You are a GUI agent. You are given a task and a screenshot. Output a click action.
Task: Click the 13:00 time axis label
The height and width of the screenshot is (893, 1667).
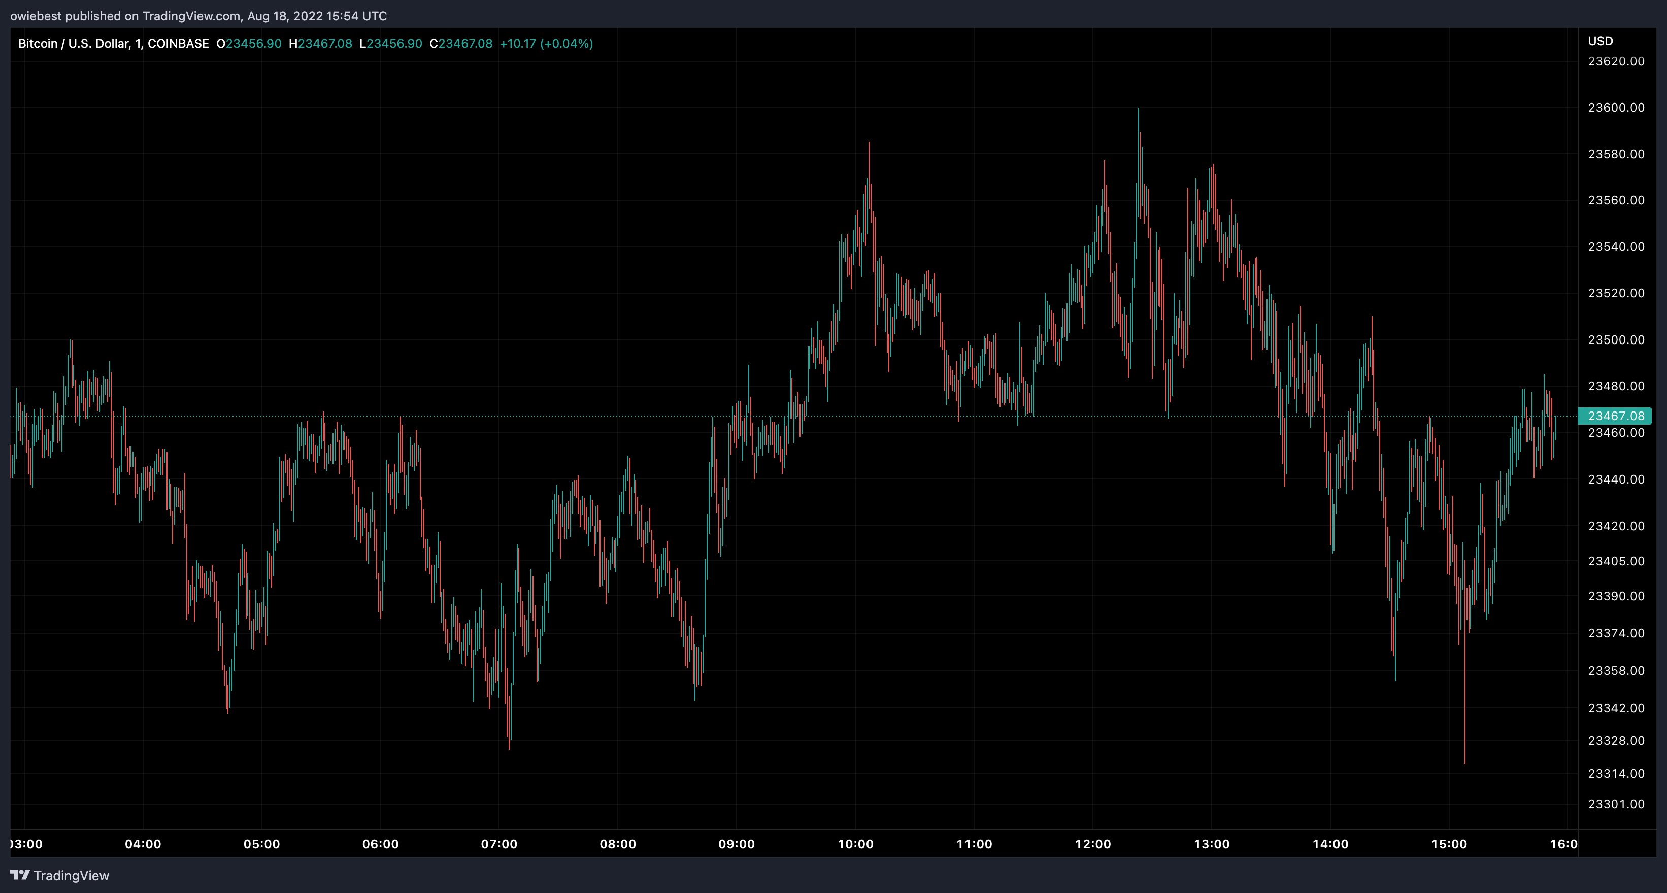1212,844
